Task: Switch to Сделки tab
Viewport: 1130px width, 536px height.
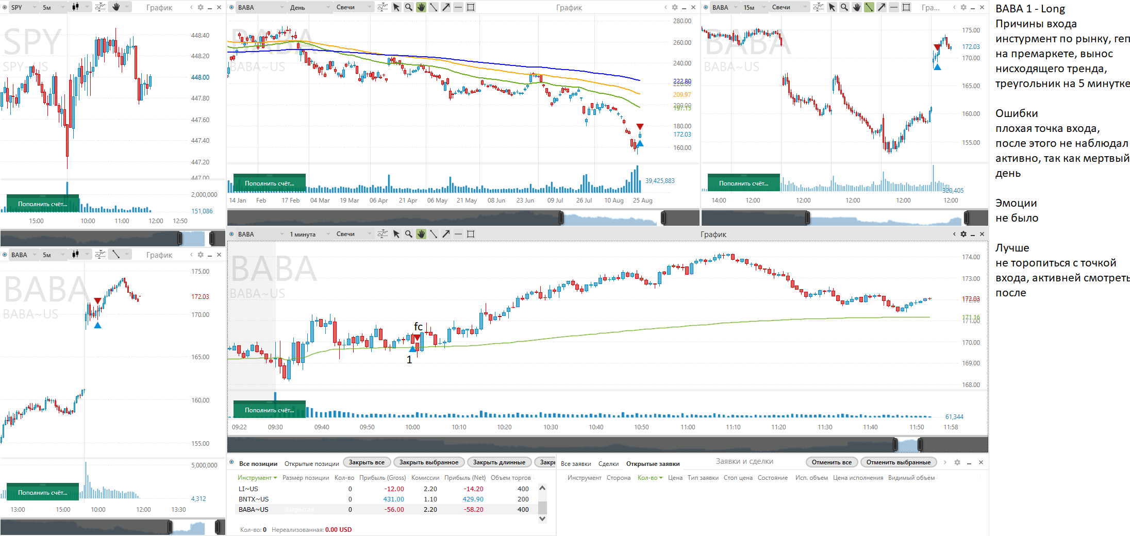Action: (x=608, y=463)
